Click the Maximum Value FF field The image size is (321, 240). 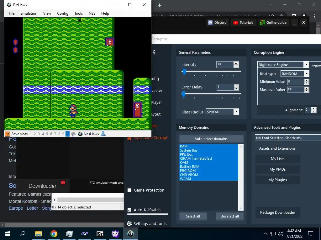[296, 90]
